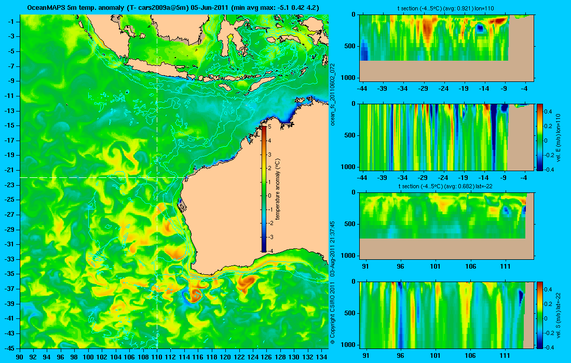This screenshot has width=571, height=363.
Task: Click the '-0.4' tick on vel. E colorbar
Action: click(549, 170)
